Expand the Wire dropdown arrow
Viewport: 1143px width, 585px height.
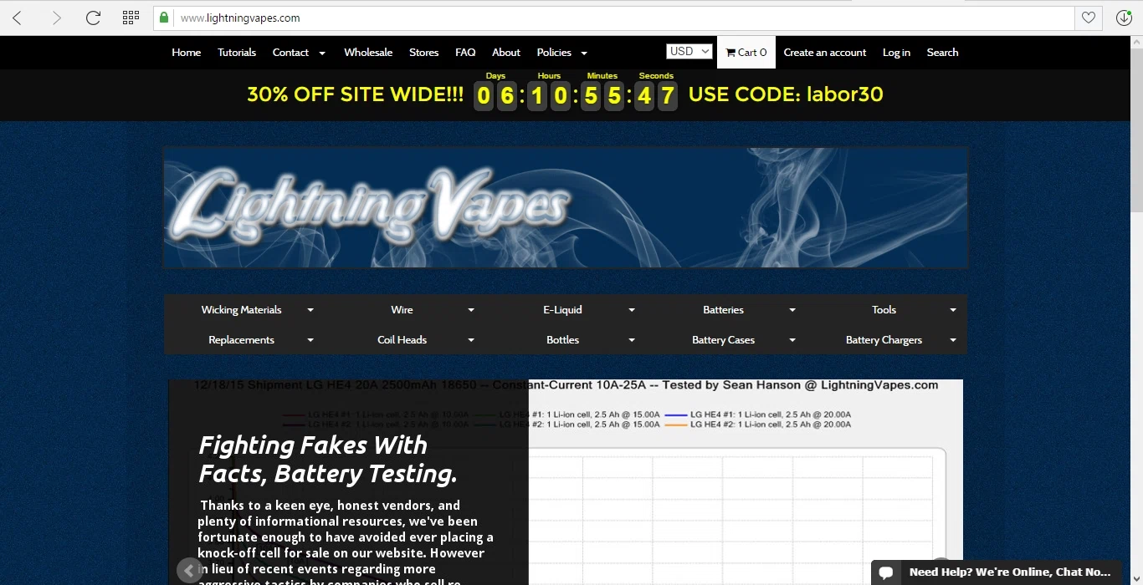471,310
